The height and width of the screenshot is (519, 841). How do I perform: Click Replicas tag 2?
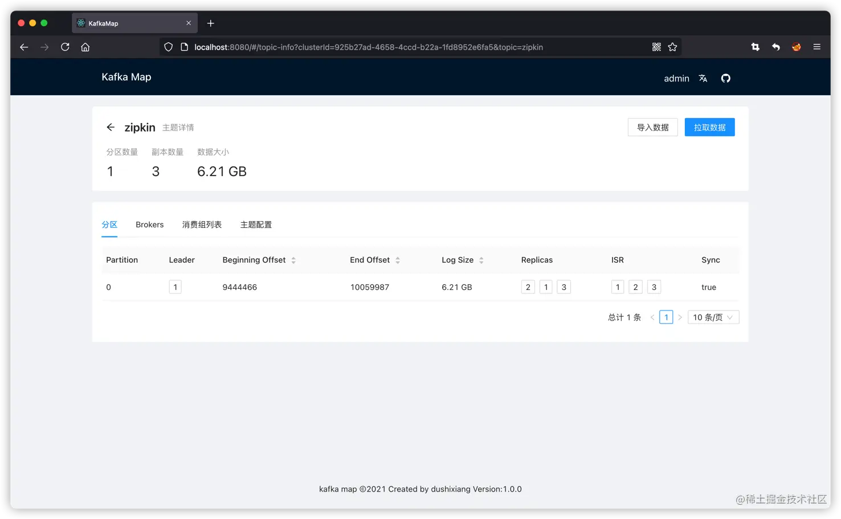[x=528, y=287]
